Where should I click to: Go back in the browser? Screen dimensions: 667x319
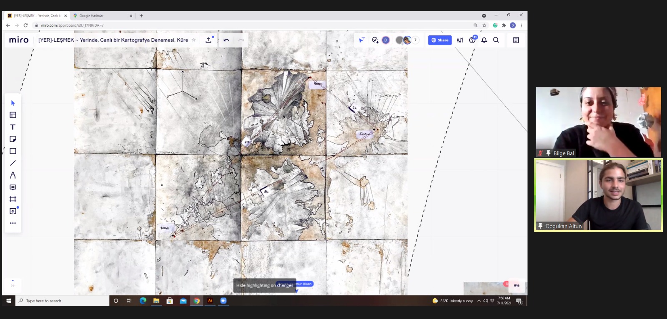(x=8, y=25)
